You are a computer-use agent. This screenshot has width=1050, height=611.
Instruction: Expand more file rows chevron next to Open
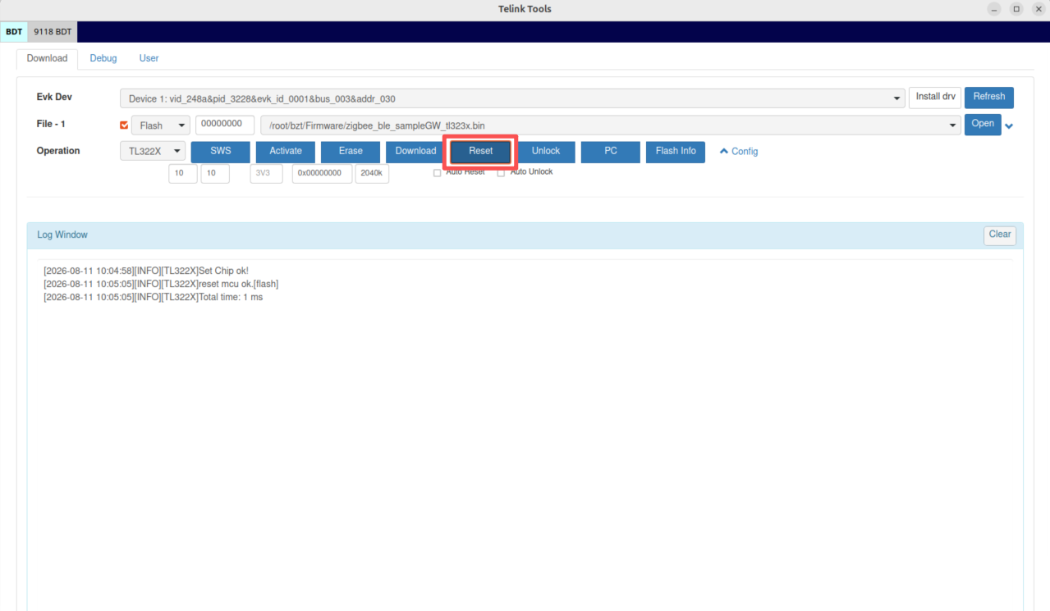[x=1009, y=125]
